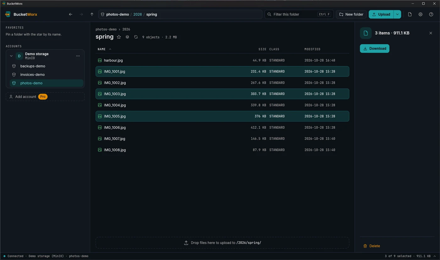
Task: Collapse the Demo storage account
Action: [11, 56]
